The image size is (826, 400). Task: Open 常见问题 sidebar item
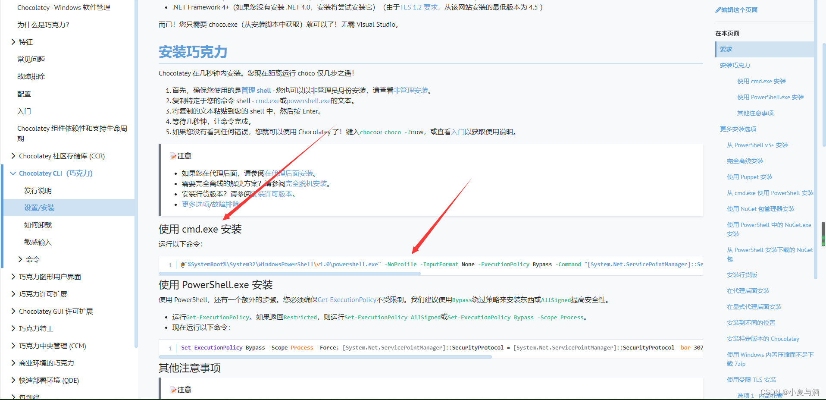pyautogui.click(x=31, y=59)
